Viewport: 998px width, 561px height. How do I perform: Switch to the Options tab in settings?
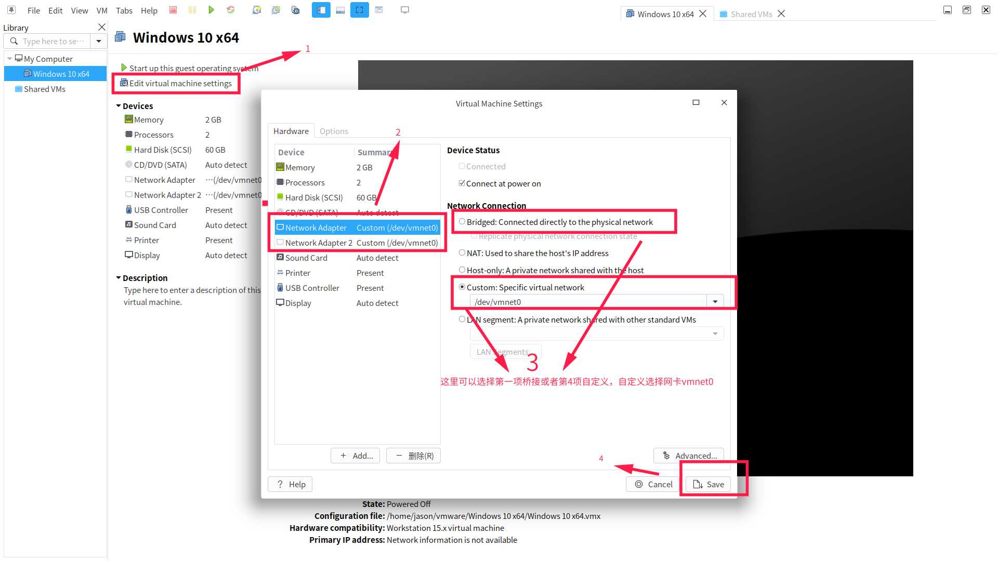(334, 131)
